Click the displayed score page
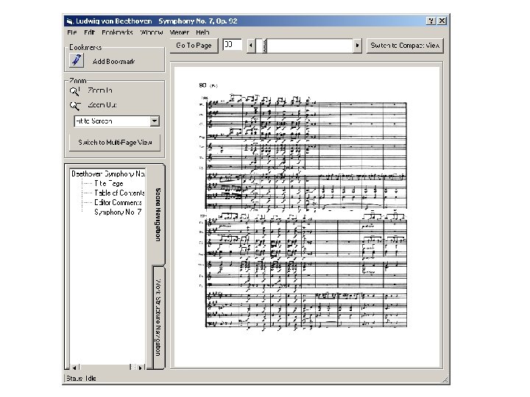 [x=306, y=215]
